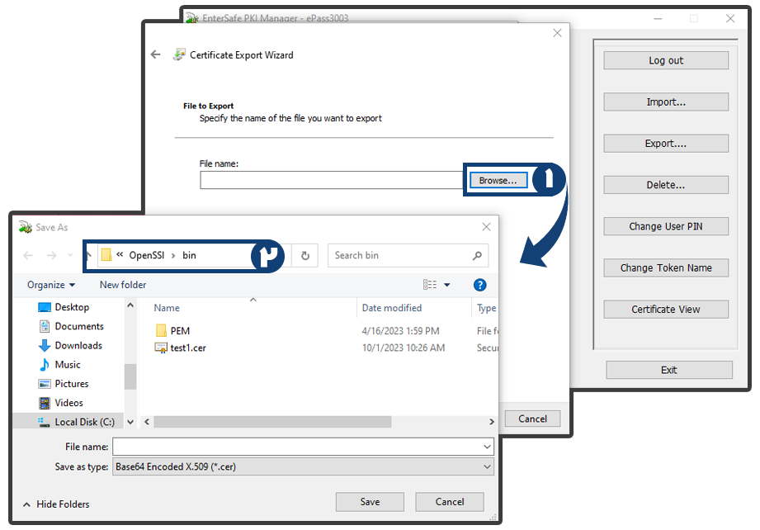Click the PEM folder icon

[x=161, y=331]
